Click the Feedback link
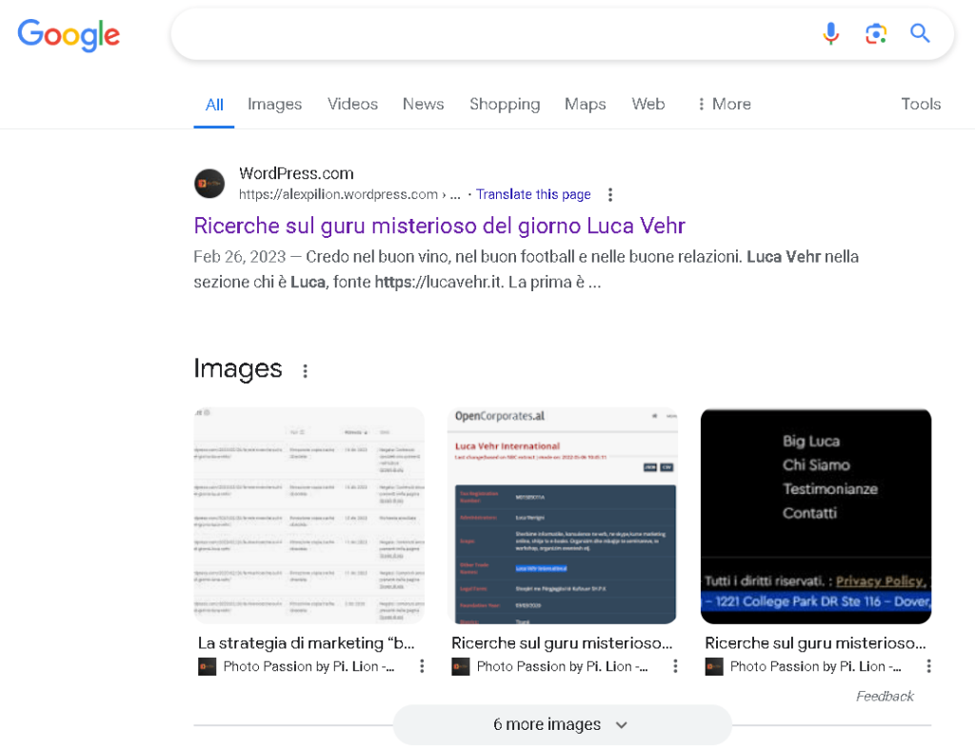The image size is (975, 748). [885, 696]
